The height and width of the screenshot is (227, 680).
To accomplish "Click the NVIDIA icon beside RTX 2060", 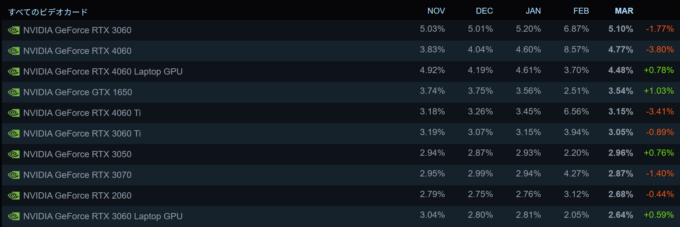I will [x=14, y=196].
